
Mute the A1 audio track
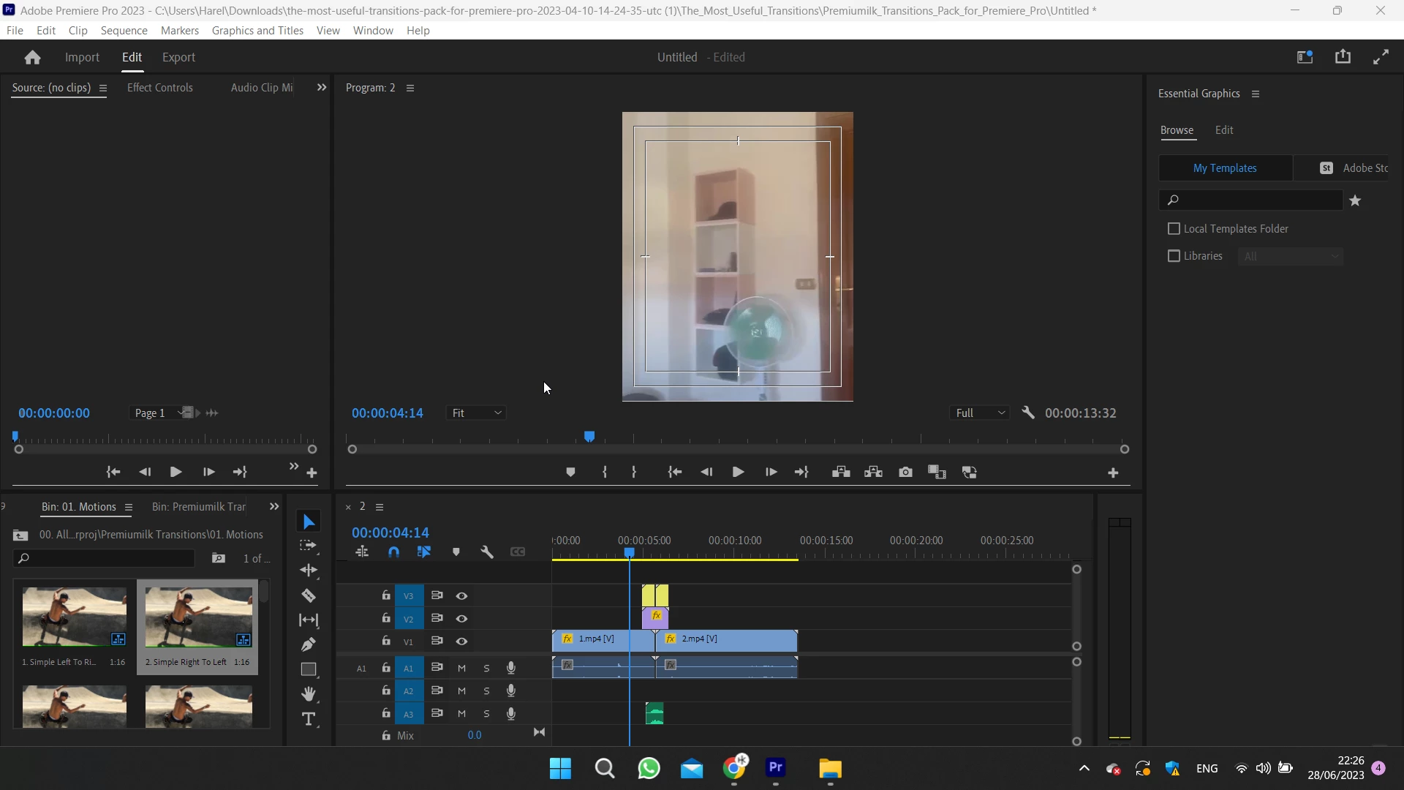(461, 669)
